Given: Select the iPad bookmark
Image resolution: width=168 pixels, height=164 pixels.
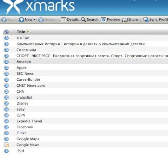Looking at the screenshot, I should (x=86, y=151).
